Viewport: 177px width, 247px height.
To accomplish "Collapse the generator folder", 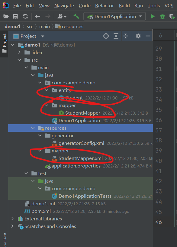I will (40, 135).
